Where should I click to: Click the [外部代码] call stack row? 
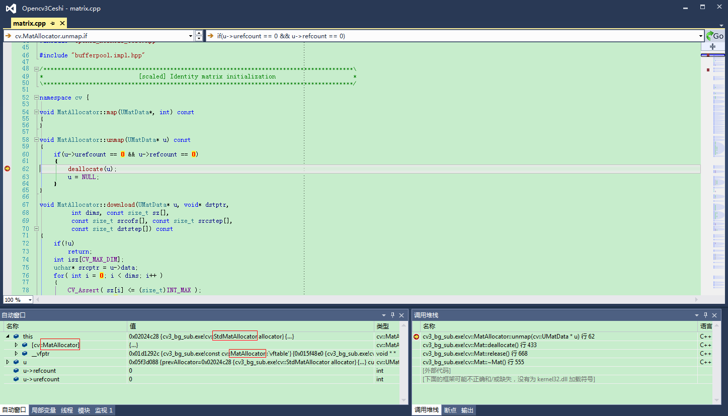point(562,371)
